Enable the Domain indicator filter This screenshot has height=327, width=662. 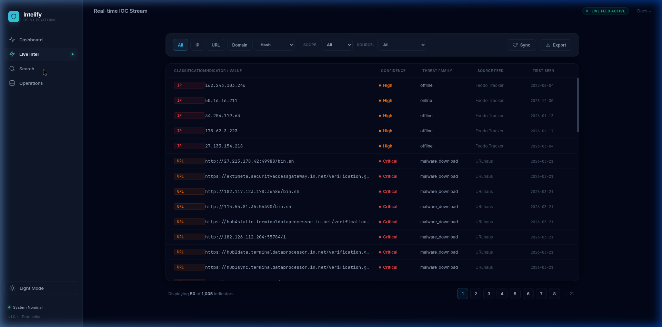pyautogui.click(x=240, y=45)
